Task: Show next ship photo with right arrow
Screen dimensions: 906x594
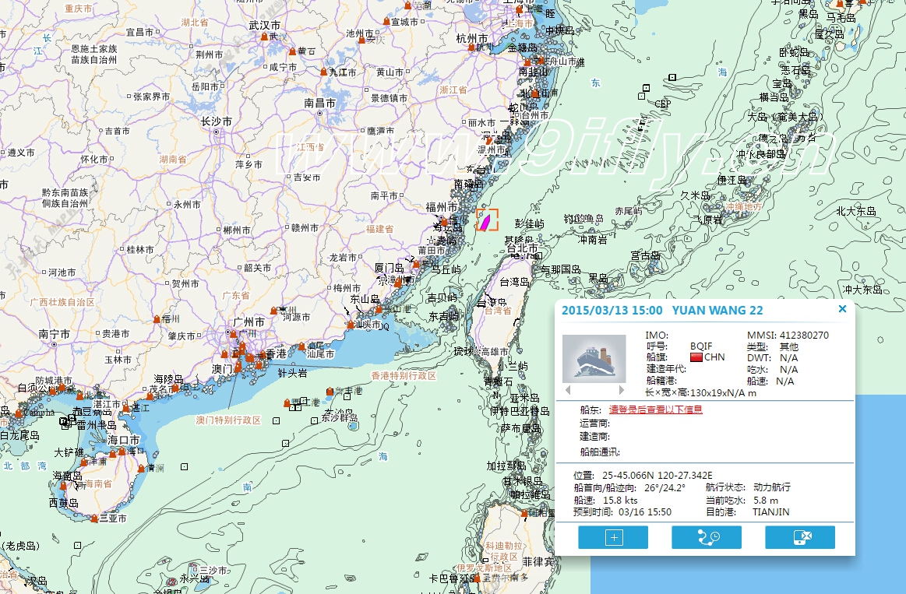Action: pos(621,389)
